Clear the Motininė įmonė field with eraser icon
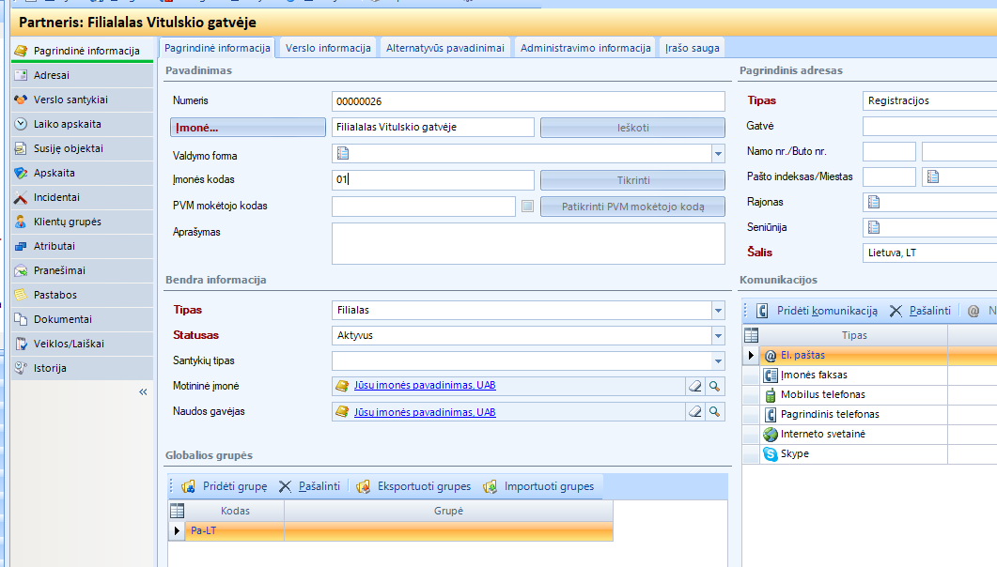 695,386
